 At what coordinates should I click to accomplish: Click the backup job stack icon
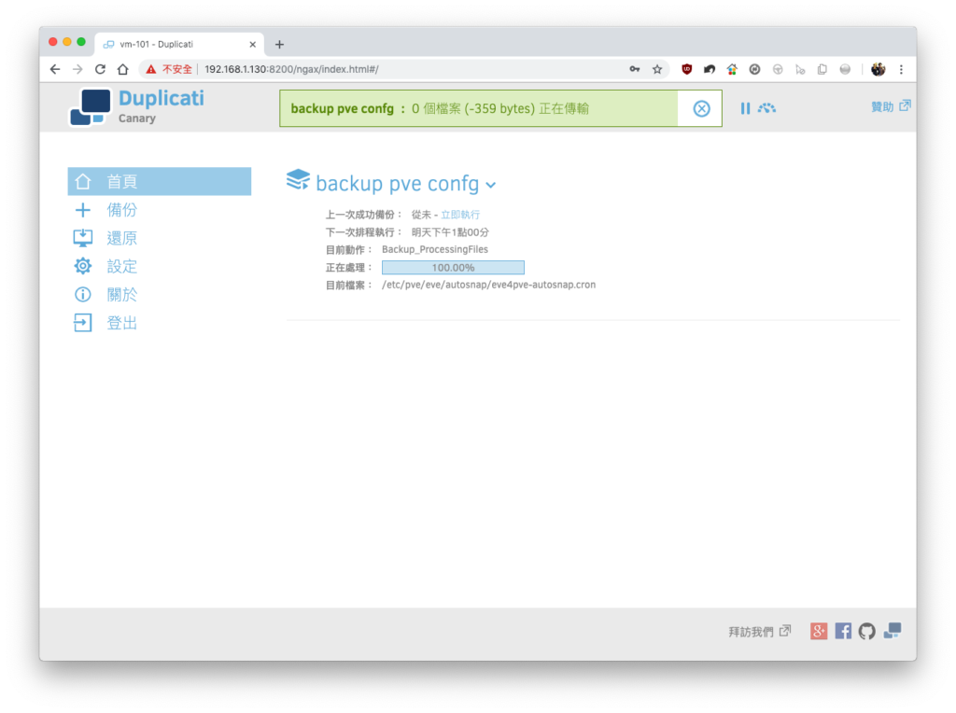point(298,180)
